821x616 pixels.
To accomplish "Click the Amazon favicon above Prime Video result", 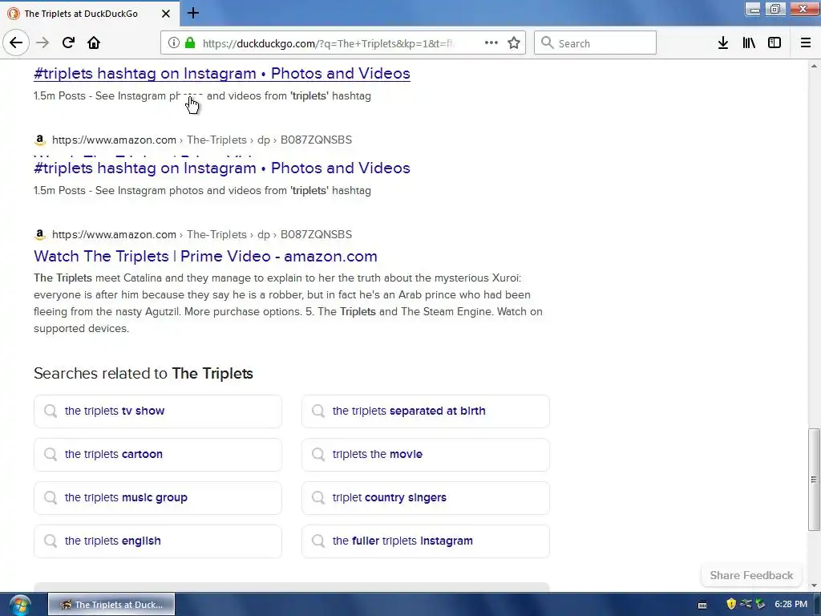I will (x=40, y=235).
